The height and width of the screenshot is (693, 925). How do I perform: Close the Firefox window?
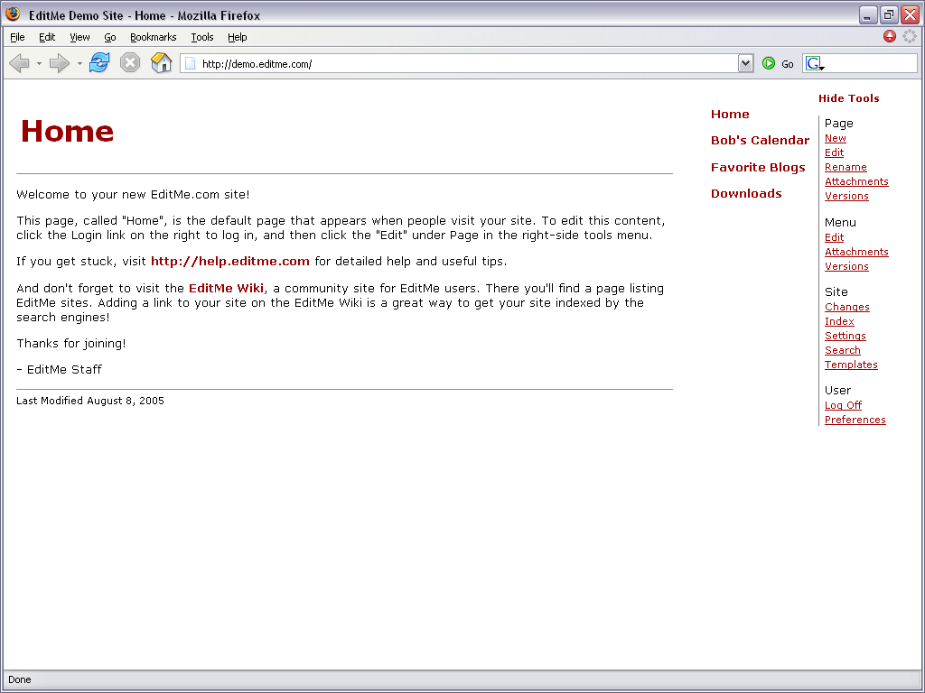(910, 14)
